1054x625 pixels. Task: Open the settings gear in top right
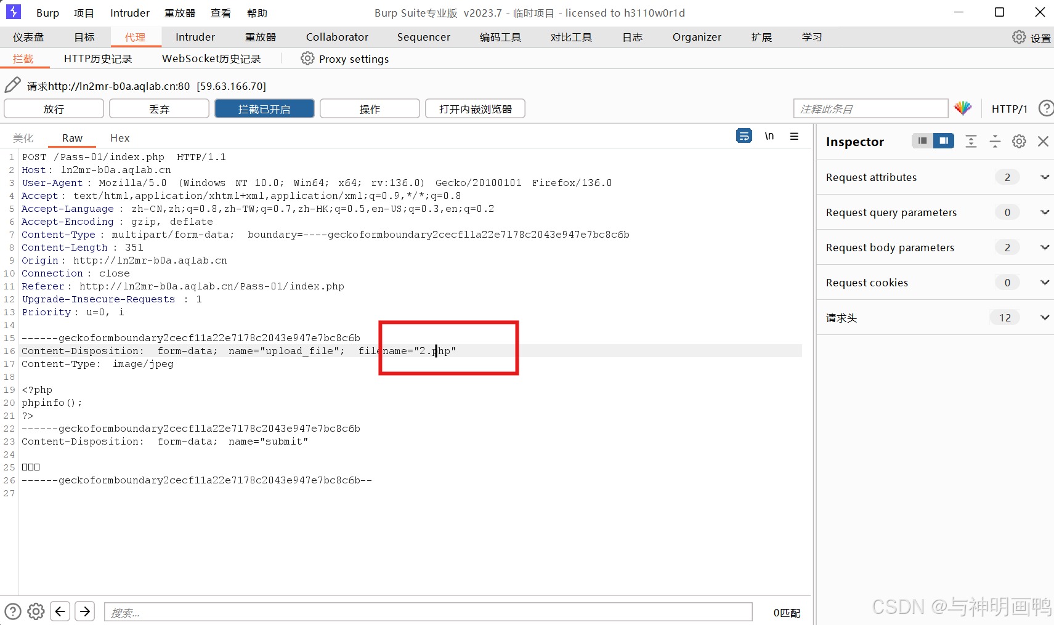(1019, 37)
